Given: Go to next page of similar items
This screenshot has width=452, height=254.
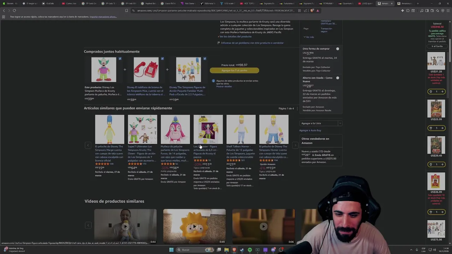Looking at the screenshot, I should click(x=295, y=145).
